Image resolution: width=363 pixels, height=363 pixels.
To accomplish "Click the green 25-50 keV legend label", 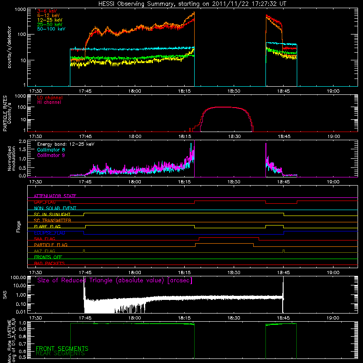I will 49,25.
